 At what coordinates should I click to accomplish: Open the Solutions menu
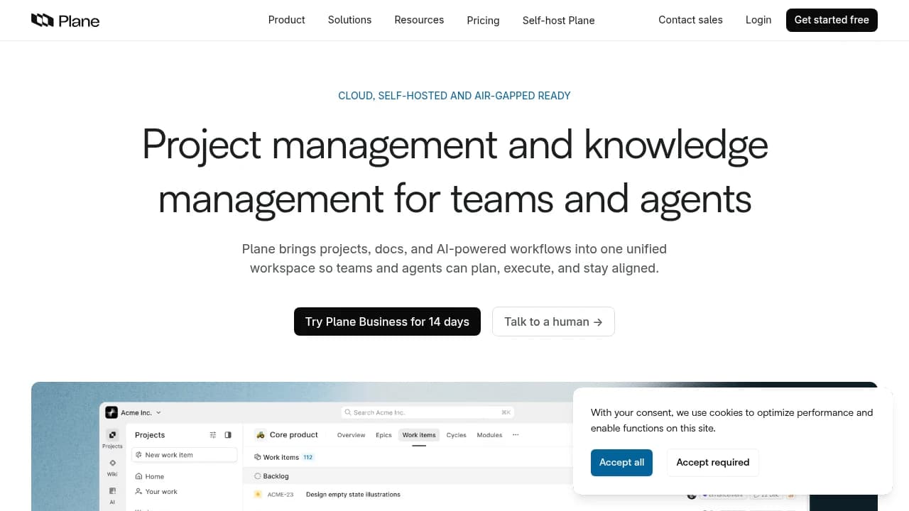[x=349, y=20]
